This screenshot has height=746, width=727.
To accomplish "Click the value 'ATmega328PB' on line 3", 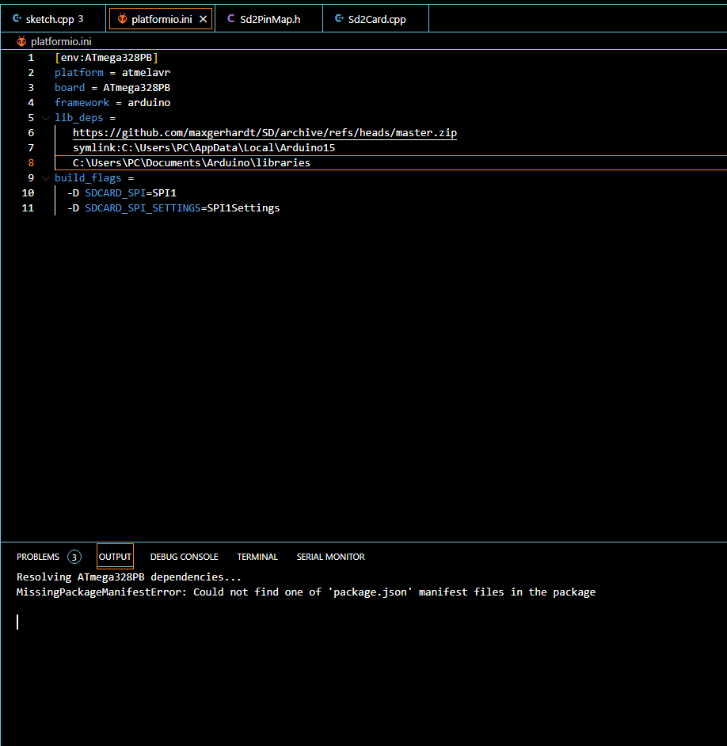I will 136,88.
